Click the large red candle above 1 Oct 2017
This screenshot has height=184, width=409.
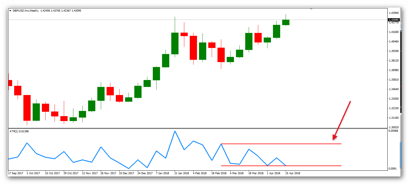27,108
